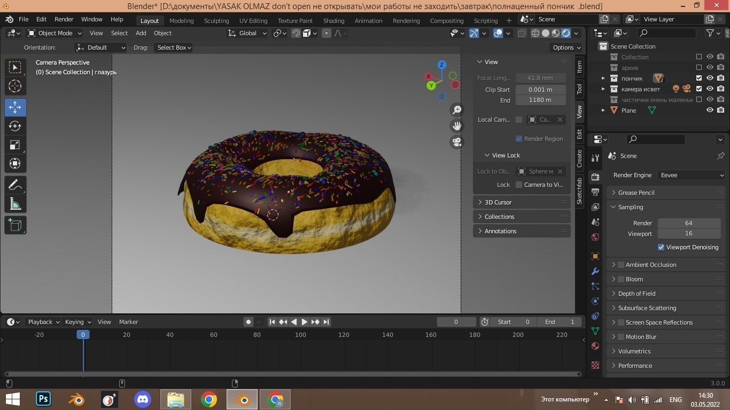Enable Screen Space Reflections checkbox
Screen dimensions: 730x410
click(621, 322)
